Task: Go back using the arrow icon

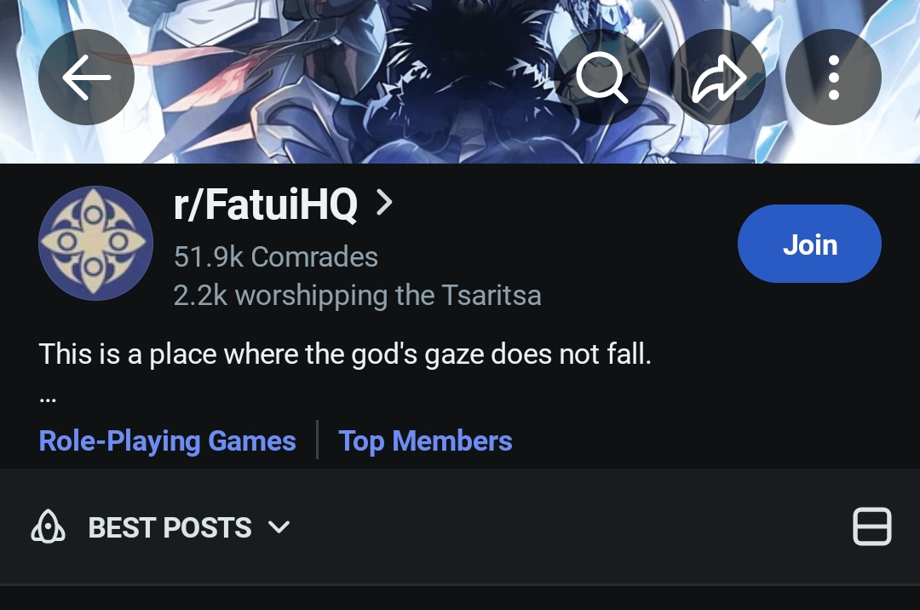Action: (x=86, y=77)
